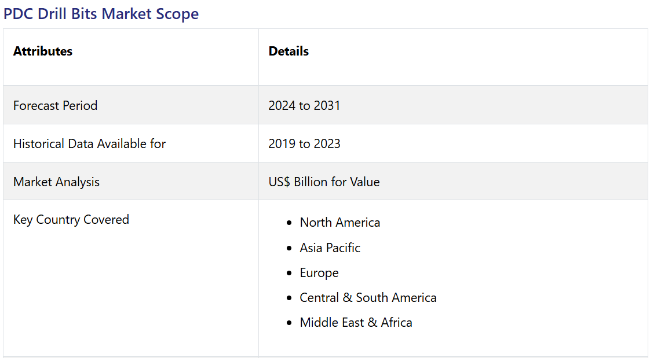Click the bullet point before North America
The image size is (650, 358).
(289, 223)
